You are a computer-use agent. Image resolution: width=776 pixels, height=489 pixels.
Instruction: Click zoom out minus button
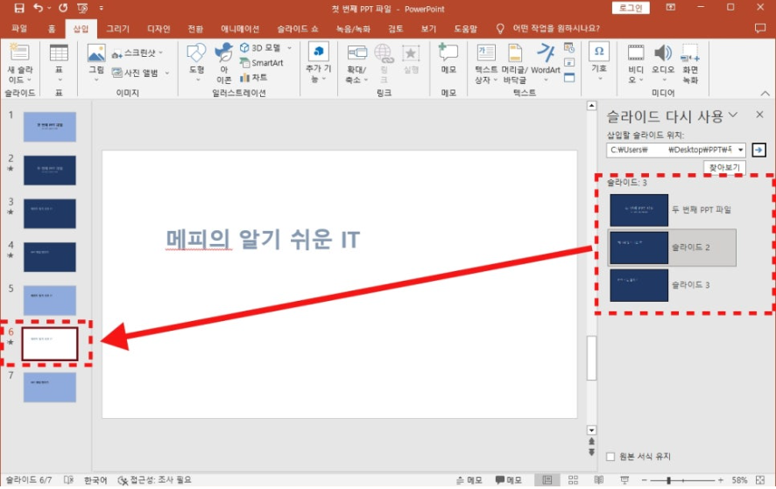click(644, 480)
